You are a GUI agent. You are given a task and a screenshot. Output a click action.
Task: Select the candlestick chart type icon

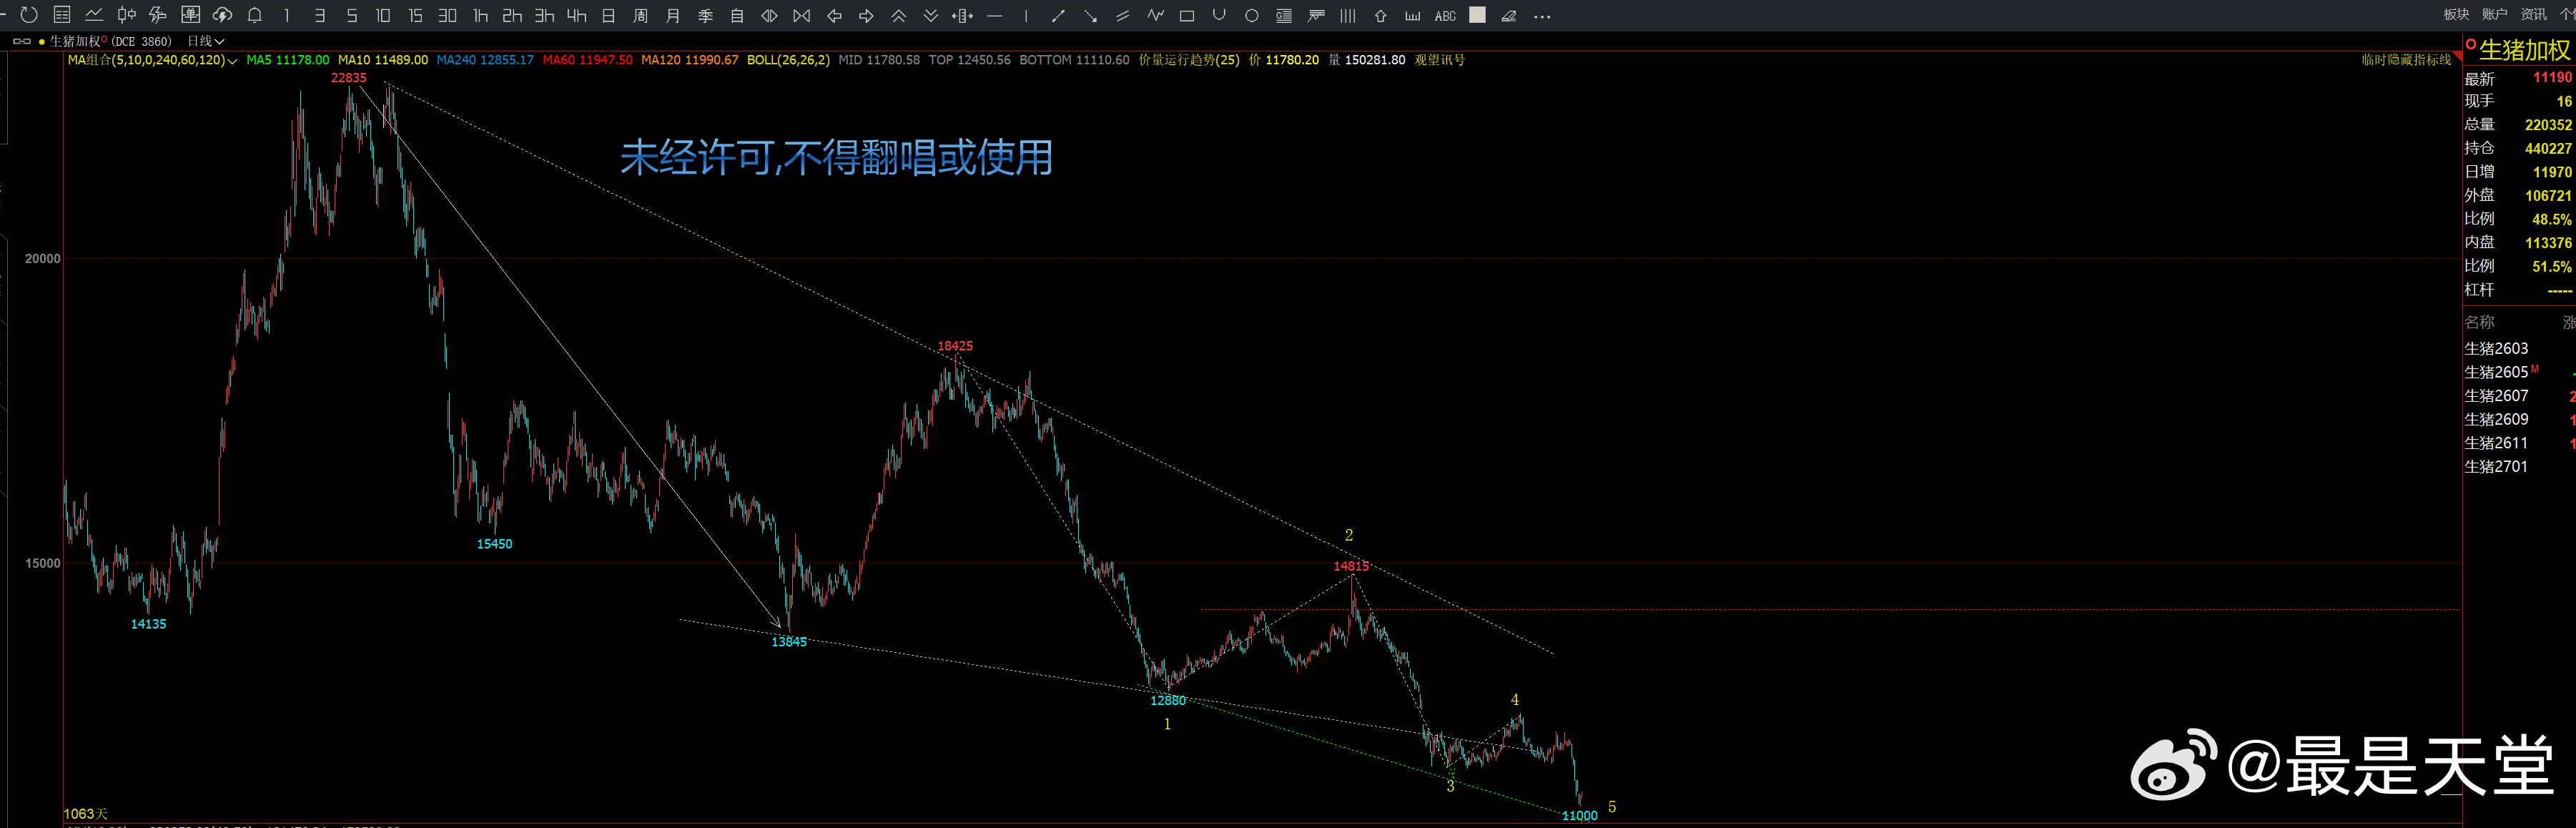[x=126, y=15]
